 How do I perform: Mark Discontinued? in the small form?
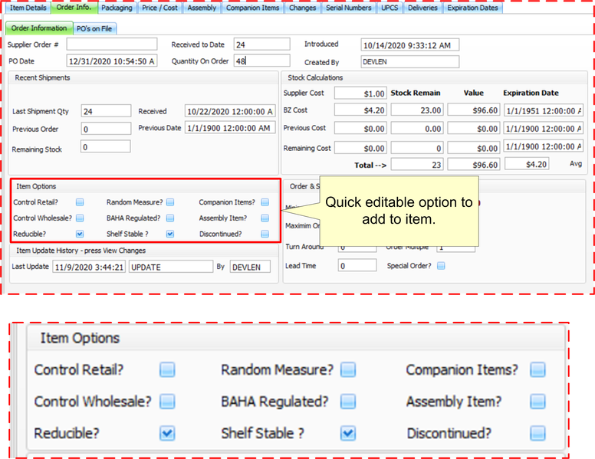[265, 234]
